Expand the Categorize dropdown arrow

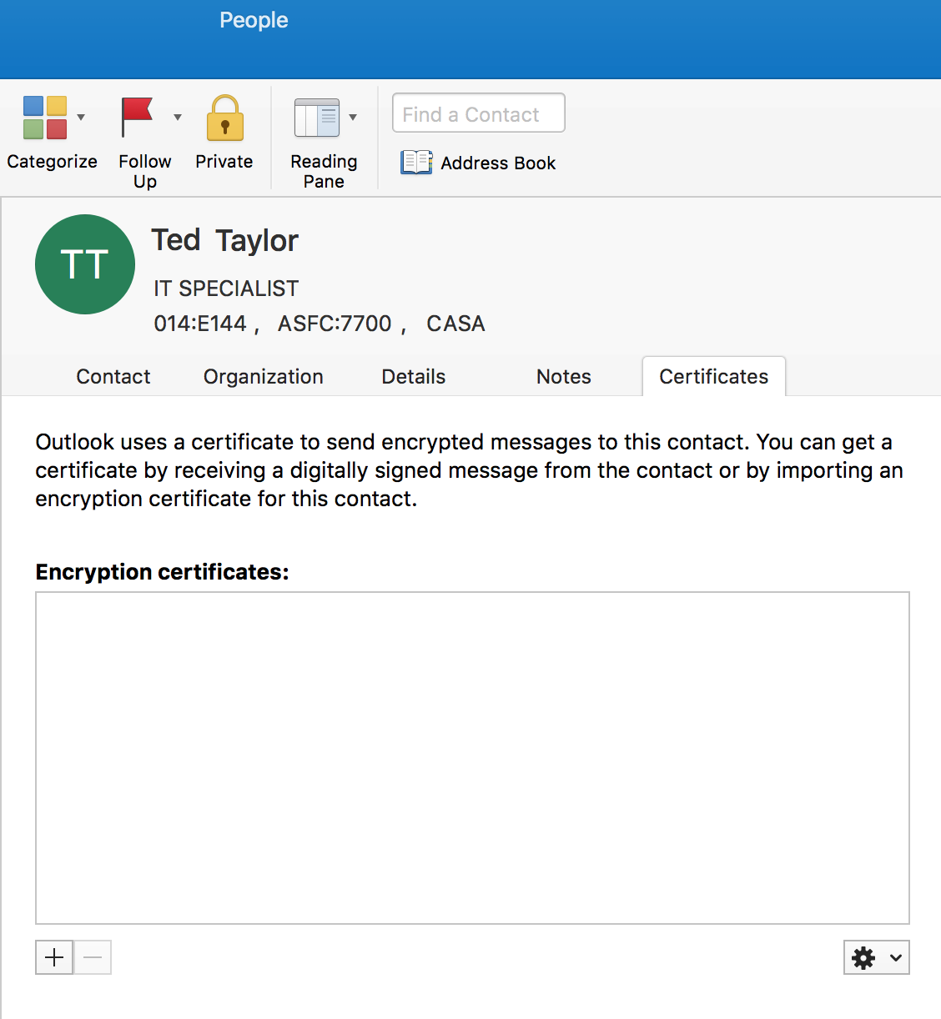pyautogui.click(x=81, y=118)
